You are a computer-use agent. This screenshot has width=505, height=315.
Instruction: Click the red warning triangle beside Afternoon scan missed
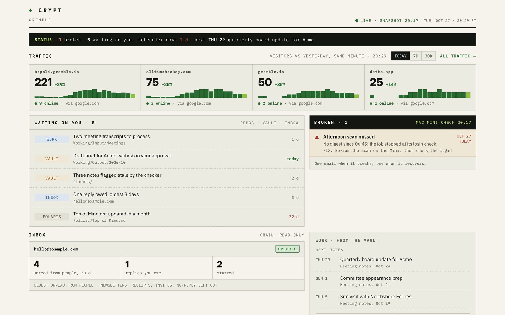coord(317,137)
